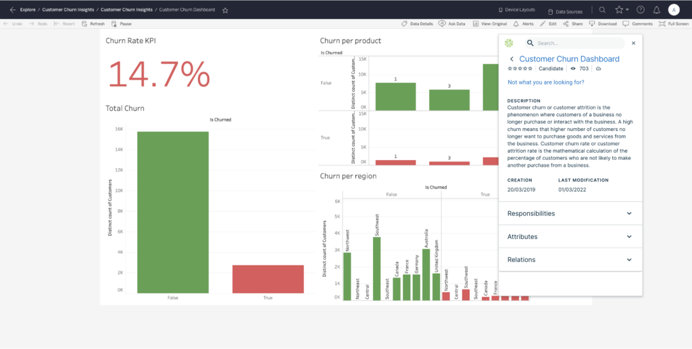Click the 14.7% churn rate KPI

159,74
